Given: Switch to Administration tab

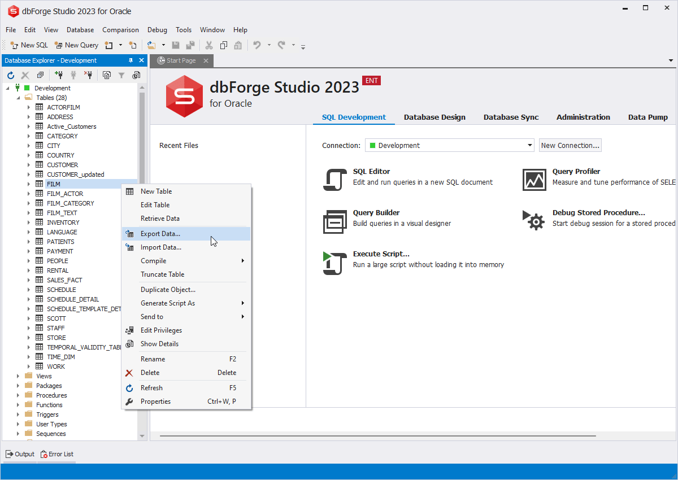Looking at the screenshot, I should [x=583, y=117].
